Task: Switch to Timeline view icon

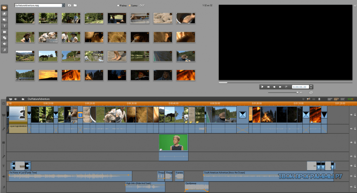Action: [336, 99]
